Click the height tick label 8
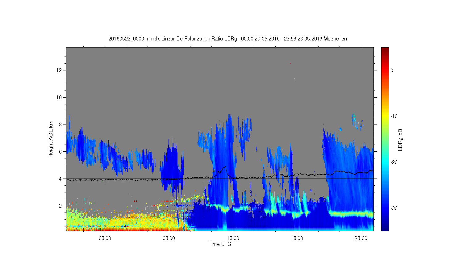Viewport: 463px width, 278px height. (61, 124)
